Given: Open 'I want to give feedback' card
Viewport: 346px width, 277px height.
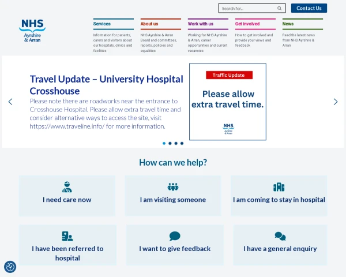Looking at the screenshot, I should pos(175,245).
